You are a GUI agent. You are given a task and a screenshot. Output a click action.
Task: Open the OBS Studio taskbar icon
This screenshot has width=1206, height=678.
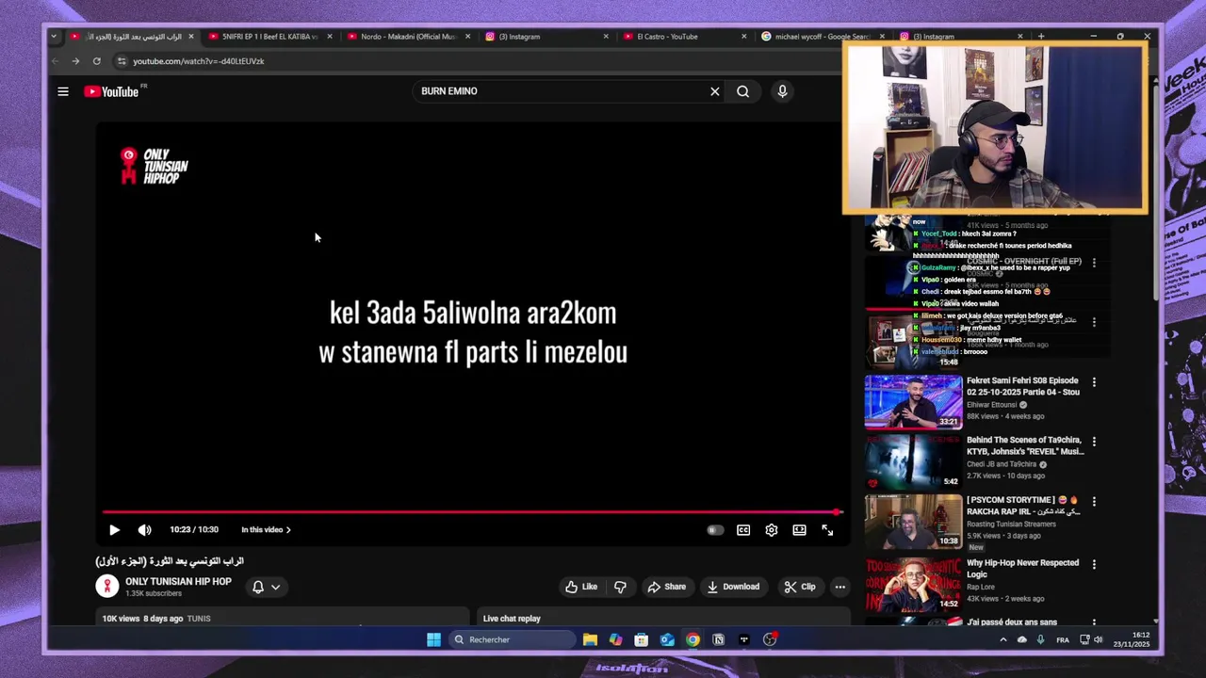point(770,639)
